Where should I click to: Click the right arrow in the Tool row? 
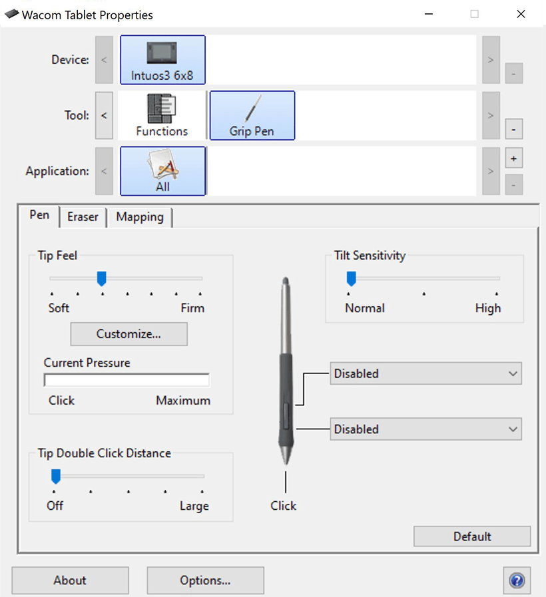[x=491, y=115]
